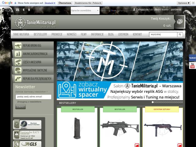Viewport: 196px width, 147px height.
Task: Focus the newsletter email address field
Action: [x=33, y=97]
